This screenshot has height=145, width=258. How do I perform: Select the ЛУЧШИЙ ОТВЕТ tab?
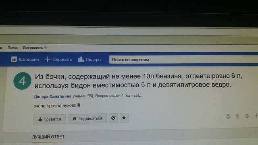click(x=48, y=137)
